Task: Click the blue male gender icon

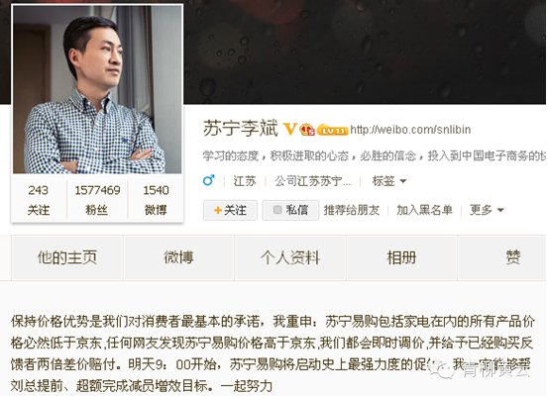Action: coord(209,180)
